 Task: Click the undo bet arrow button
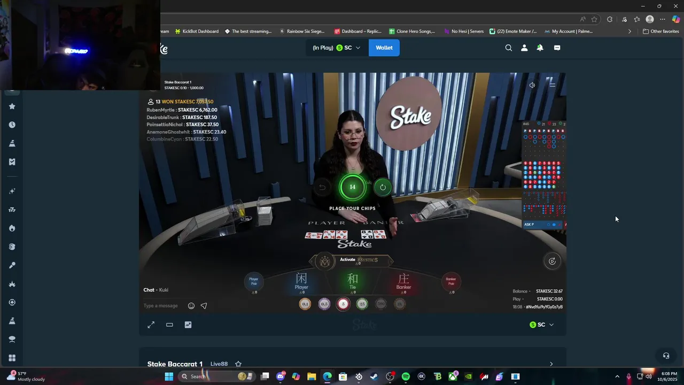[x=322, y=187]
